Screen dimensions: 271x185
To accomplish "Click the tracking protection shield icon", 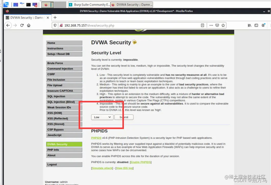I will [x=55, y=26].
